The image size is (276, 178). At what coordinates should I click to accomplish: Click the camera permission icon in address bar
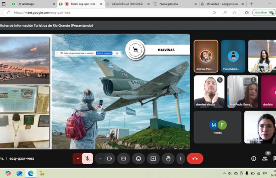[x=214, y=12]
